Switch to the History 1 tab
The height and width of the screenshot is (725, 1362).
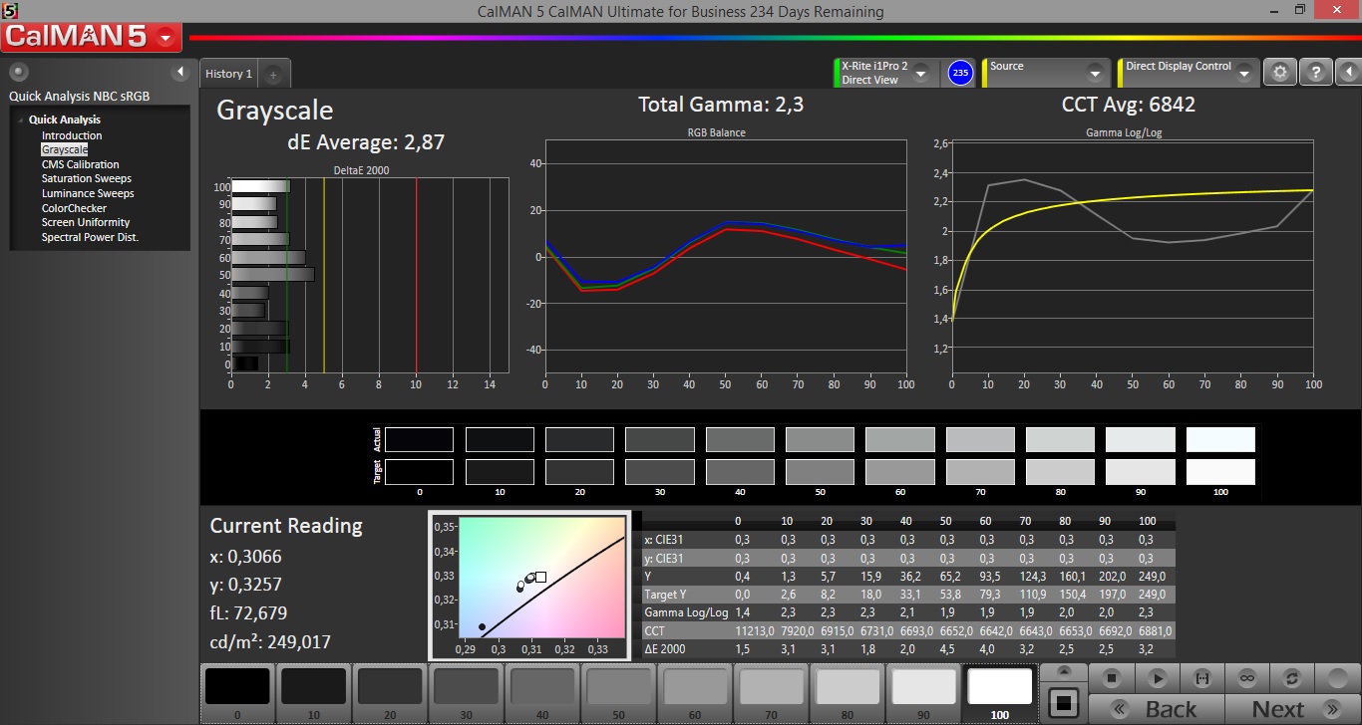(x=228, y=74)
